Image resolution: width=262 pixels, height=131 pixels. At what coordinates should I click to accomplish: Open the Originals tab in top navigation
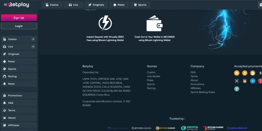click(x=96, y=5)
